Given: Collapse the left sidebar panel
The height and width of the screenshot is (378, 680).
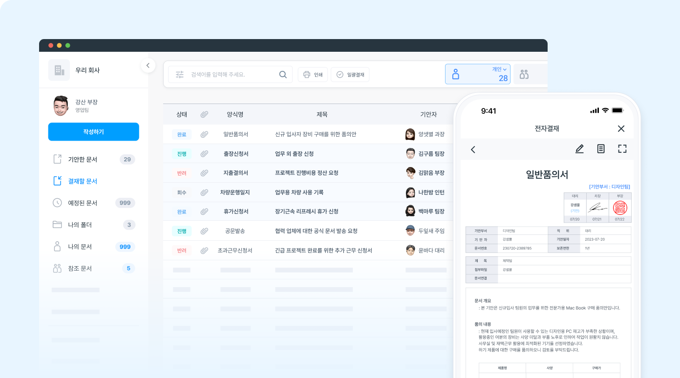Looking at the screenshot, I should 148,65.
